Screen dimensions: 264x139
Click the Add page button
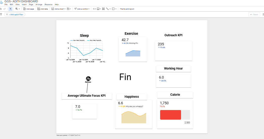[x=28, y=9]
